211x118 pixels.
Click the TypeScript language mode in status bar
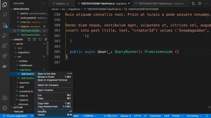tap(155, 116)
